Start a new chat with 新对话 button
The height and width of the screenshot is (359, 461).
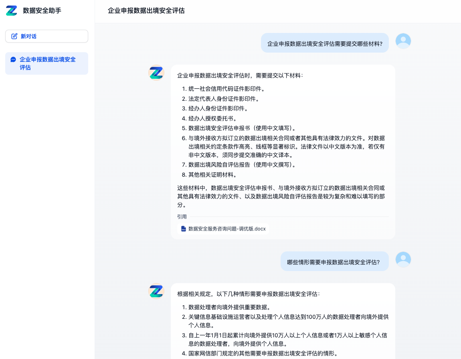(47, 36)
